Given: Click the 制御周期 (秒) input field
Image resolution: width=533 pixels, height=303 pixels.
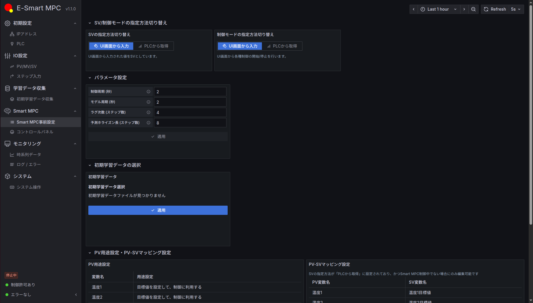Looking at the screenshot, I should click(x=190, y=92).
